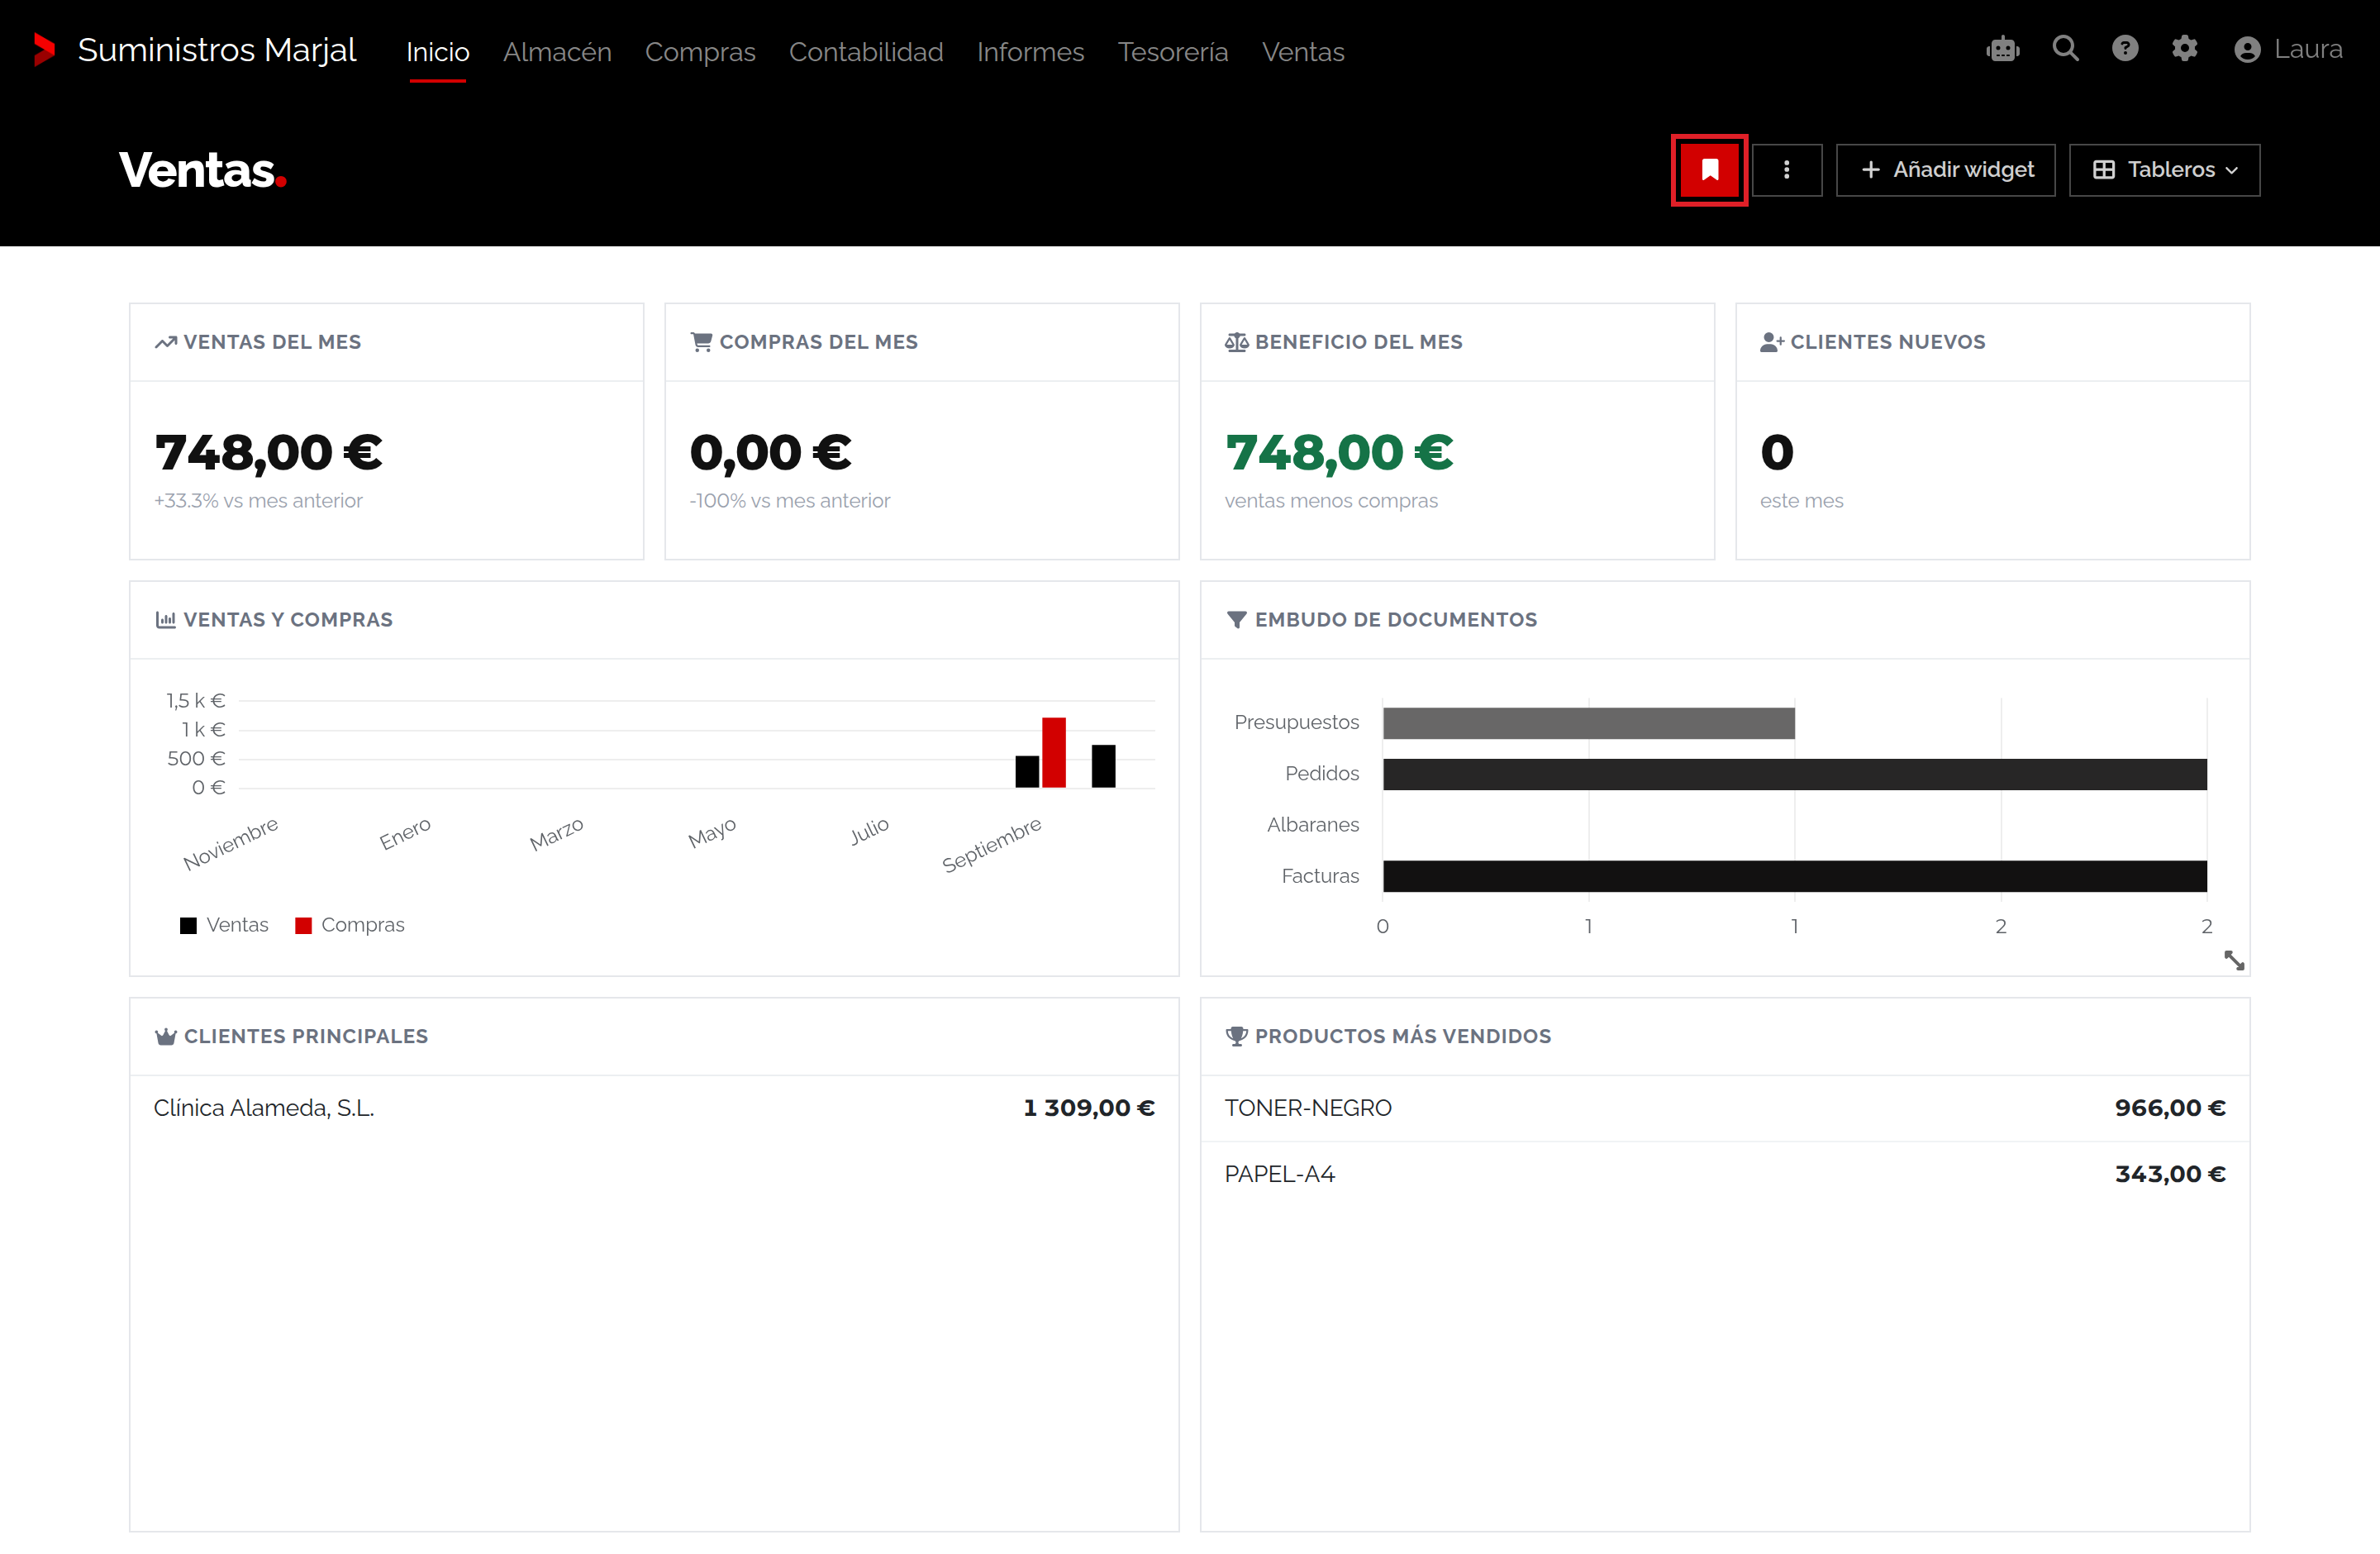Select the PAPEL-A4 product row
This screenshot has height=1554, width=2380.
pos(1725,1174)
